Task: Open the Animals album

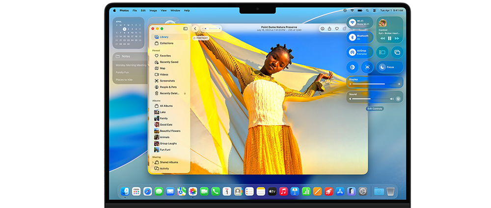Action: [170, 137]
